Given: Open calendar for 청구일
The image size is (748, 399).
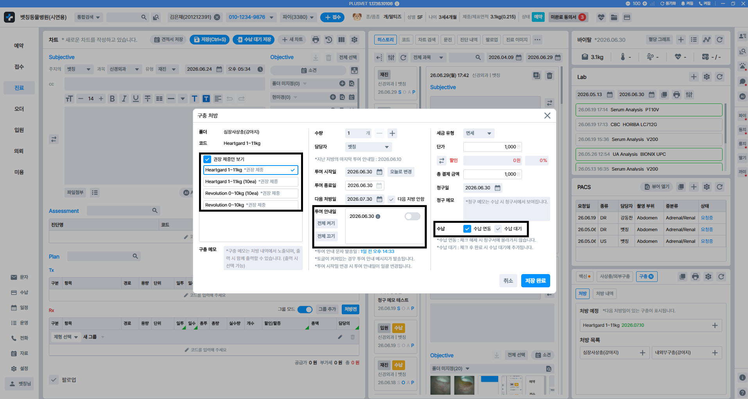Looking at the screenshot, I should point(497,188).
